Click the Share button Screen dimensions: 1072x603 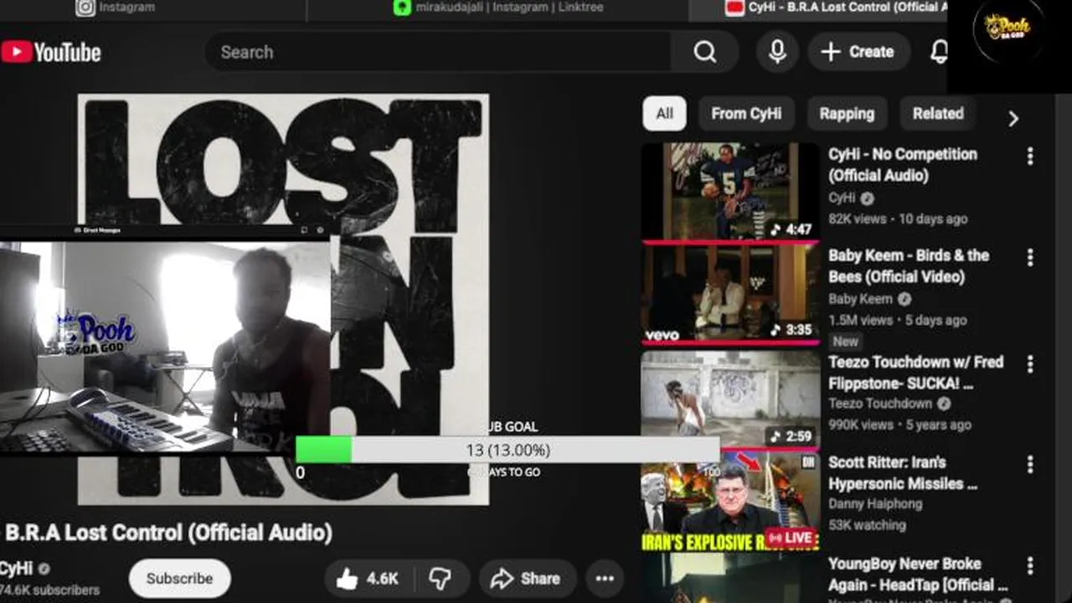(x=526, y=579)
